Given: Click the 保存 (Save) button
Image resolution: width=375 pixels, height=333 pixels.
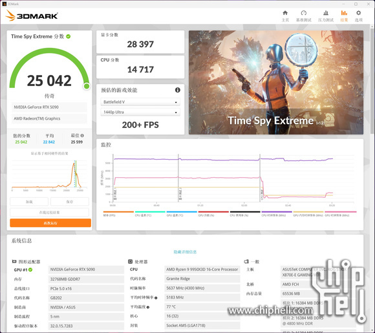Looking at the screenshot, I should tap(70, 202).
